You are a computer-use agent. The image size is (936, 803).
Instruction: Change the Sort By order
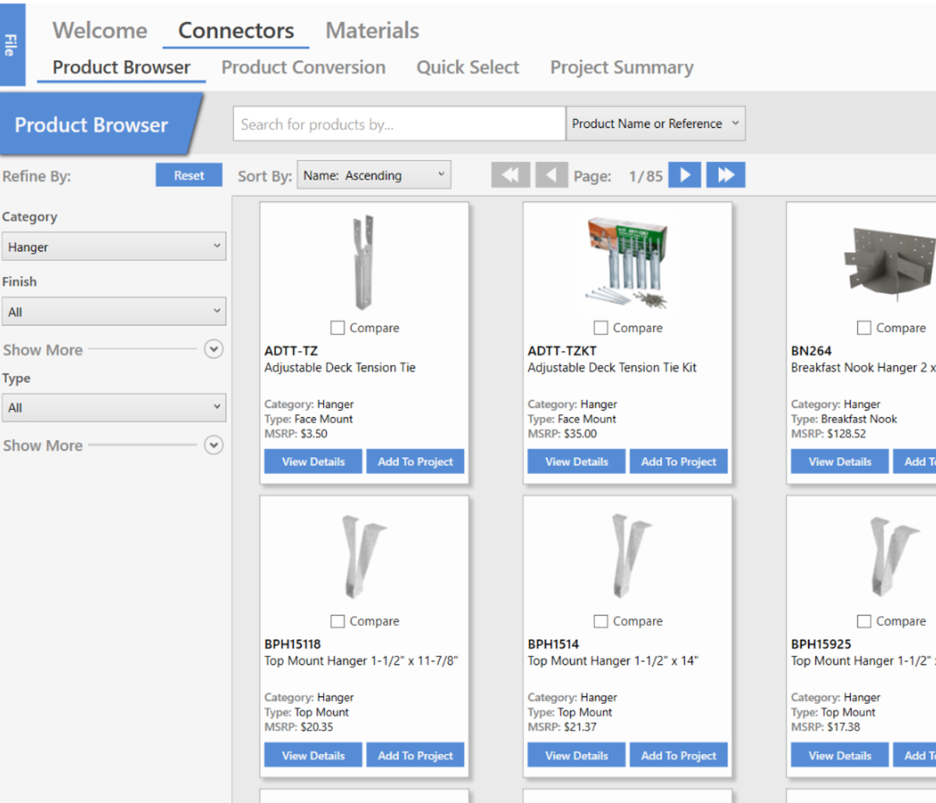click(x=374, y=174)
